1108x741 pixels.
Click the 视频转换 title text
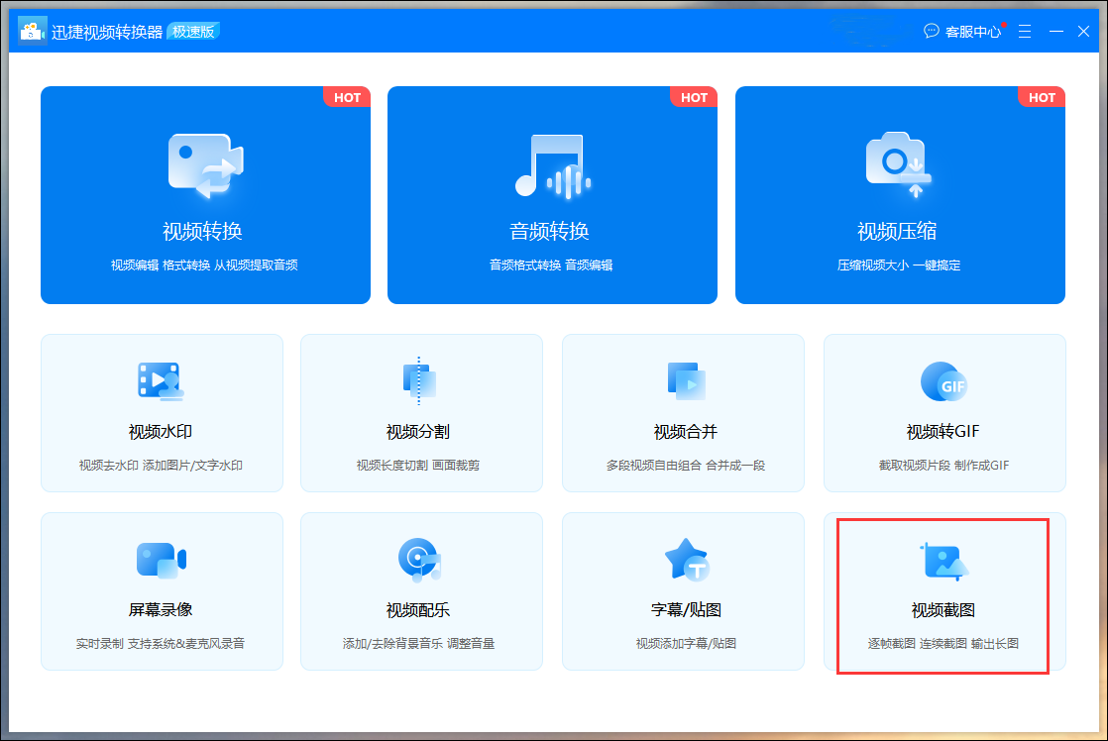click(203, 231)
